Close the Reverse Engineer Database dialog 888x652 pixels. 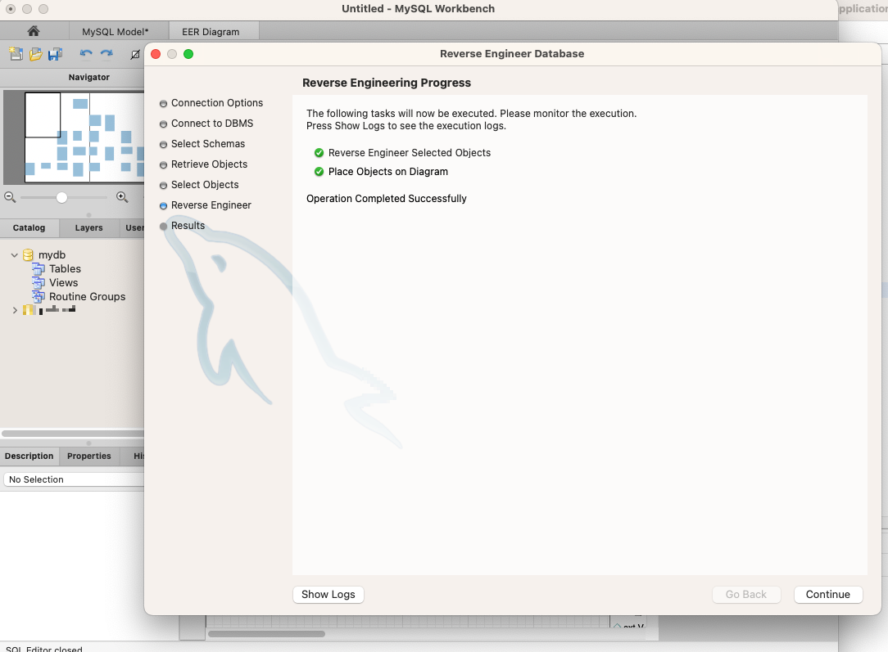[x=156, y=54]
